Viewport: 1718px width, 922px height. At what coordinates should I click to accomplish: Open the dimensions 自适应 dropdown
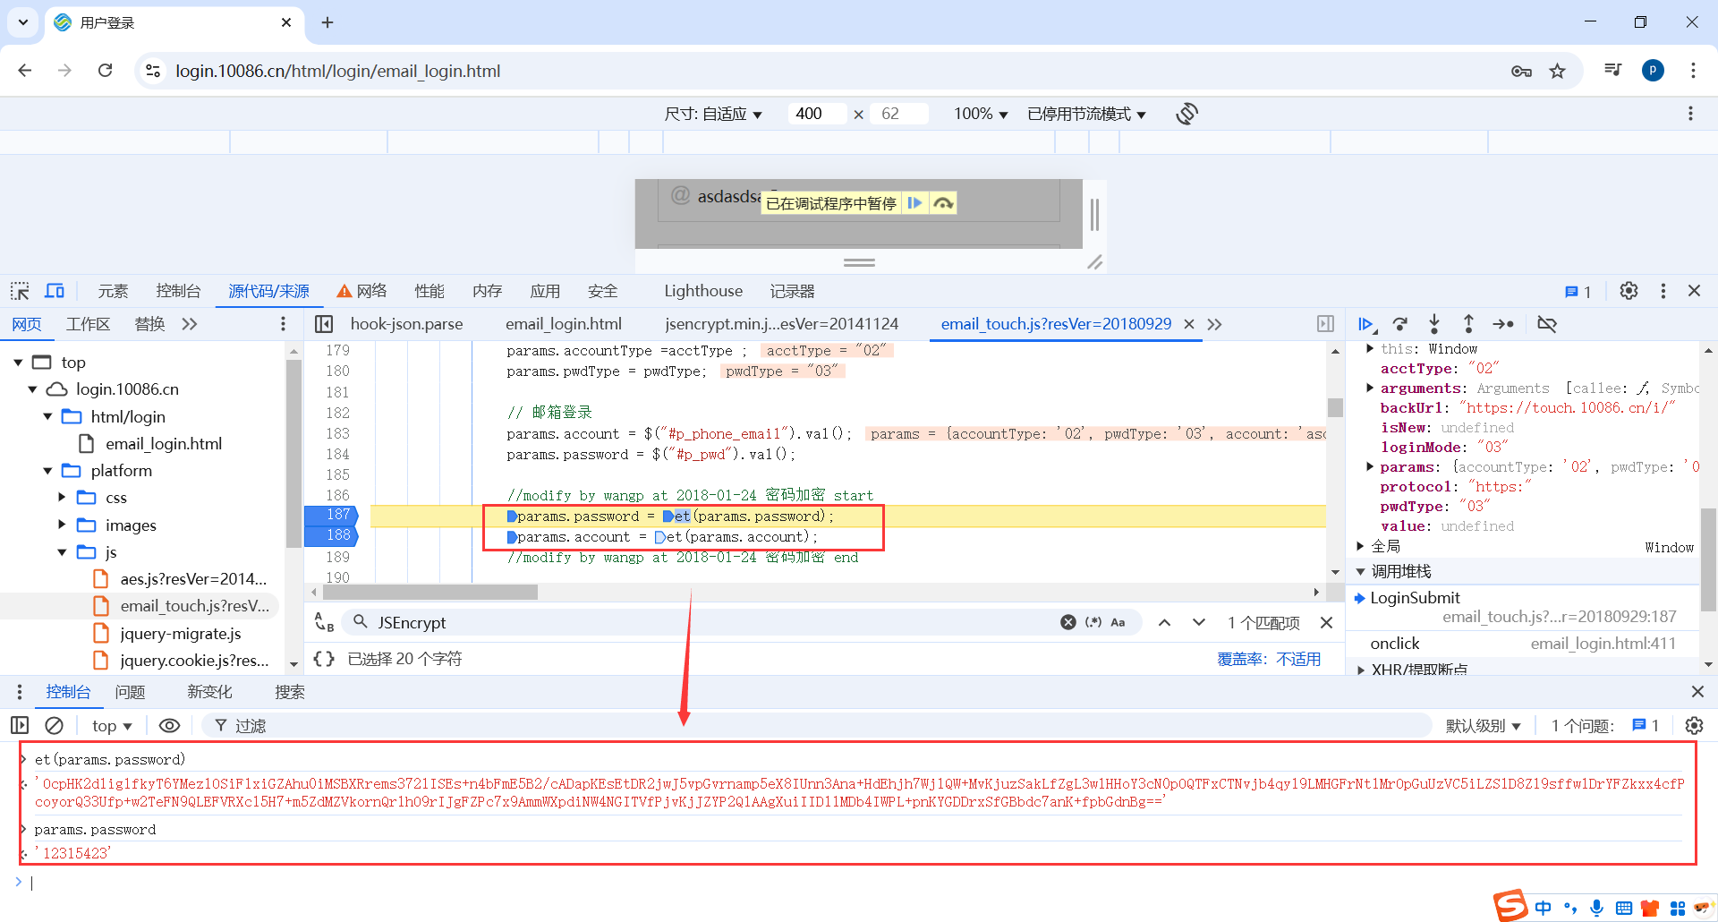coord(713,114)
